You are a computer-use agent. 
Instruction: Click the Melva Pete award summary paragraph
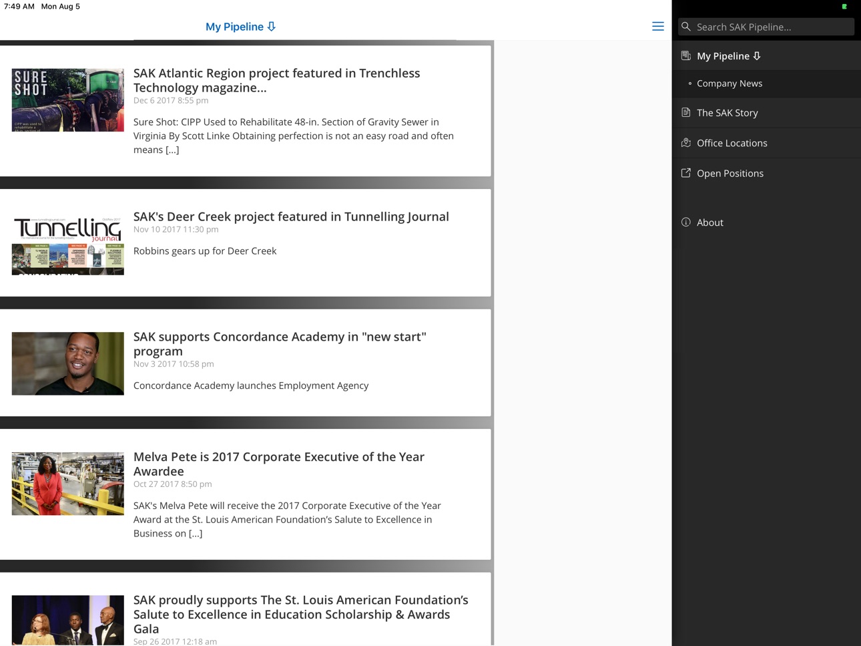[287, 519]
